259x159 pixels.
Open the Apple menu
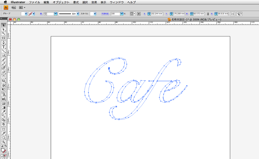pyautogui.click(x=6, y=2)
